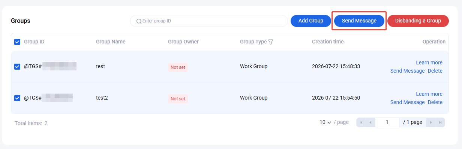The width and height of the screenshot is (462, 149).
Task: Click the search magnifier icon
Action: point(139,21)
